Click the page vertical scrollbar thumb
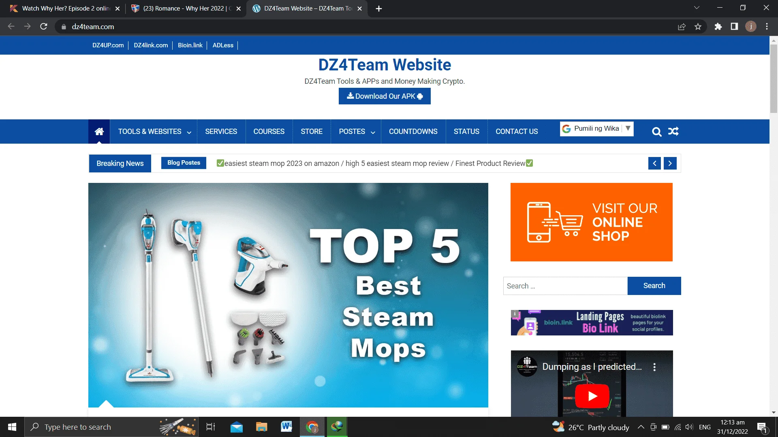Viewport: 778px width, 437px height. coord(774,79)
